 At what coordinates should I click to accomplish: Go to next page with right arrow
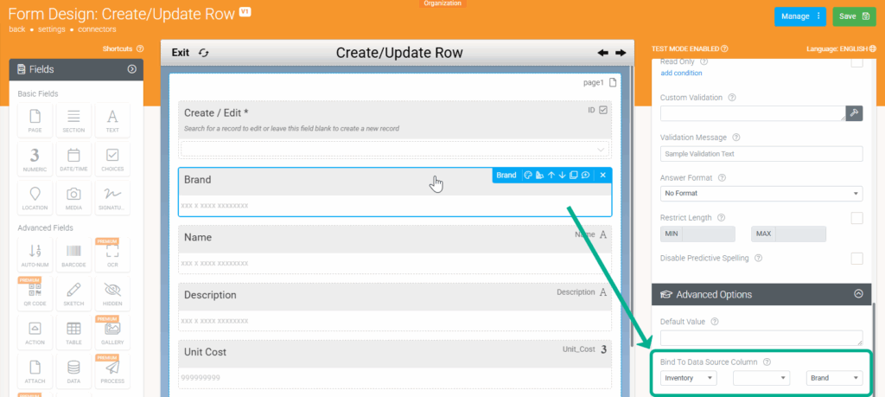pos(621,53)
